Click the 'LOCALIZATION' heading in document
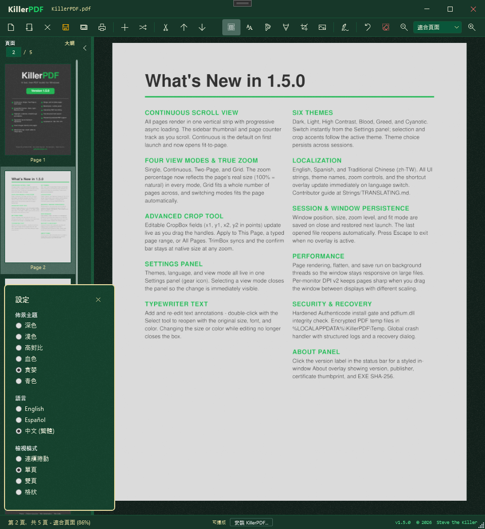Screen dimensions: 485x529 (x=317, y=161)
